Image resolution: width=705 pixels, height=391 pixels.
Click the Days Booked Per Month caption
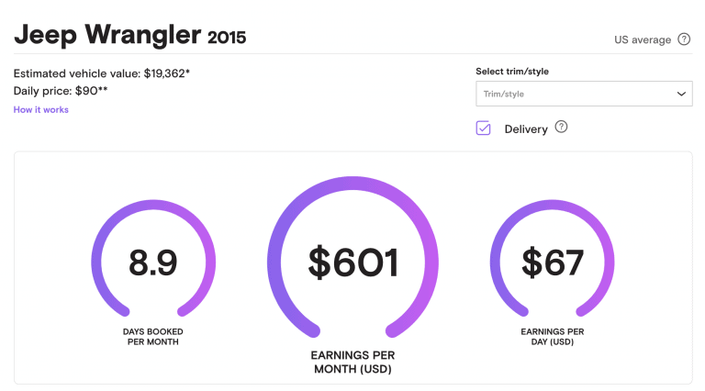point(151,337)
